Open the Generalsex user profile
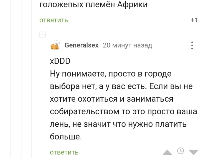The height and width of the screenshot is (162, 206). (82, 45)
